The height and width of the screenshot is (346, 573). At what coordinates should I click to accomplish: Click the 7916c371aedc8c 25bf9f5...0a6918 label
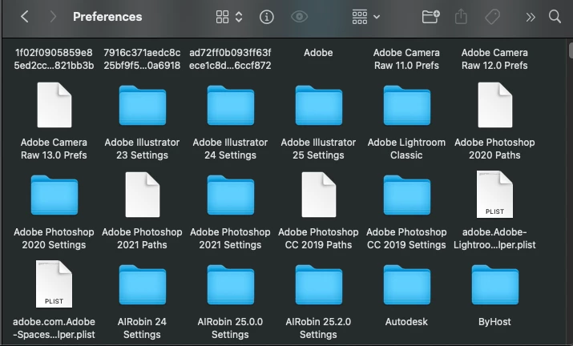pyautogui.click(x=142, y=58)
